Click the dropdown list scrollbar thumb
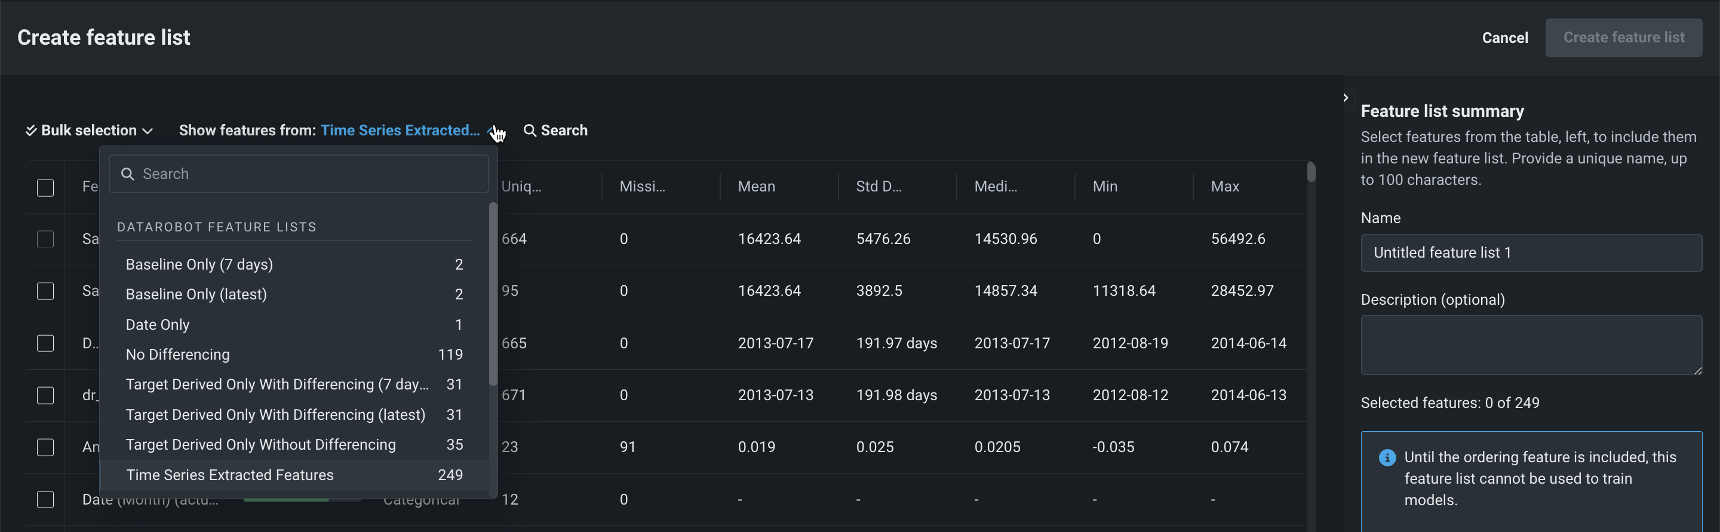 [x=493, y=293]
